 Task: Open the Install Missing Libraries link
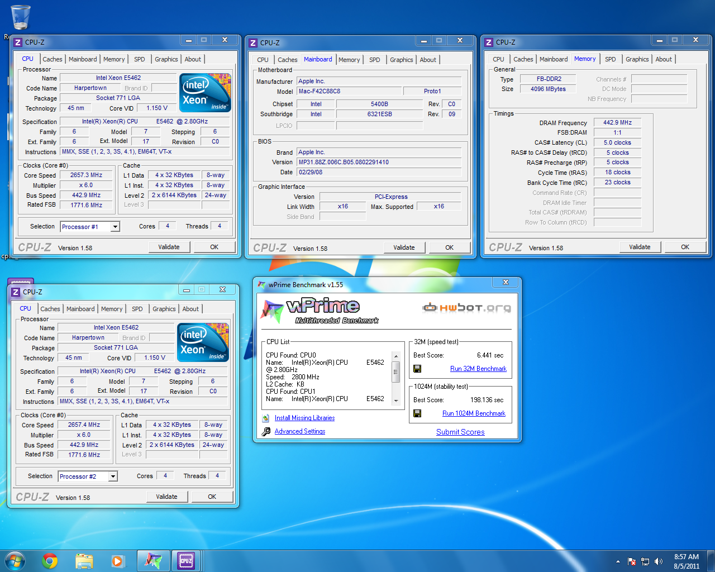304,418
